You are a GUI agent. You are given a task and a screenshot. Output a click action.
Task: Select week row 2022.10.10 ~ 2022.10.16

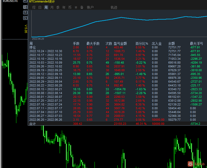click(46, 59)
